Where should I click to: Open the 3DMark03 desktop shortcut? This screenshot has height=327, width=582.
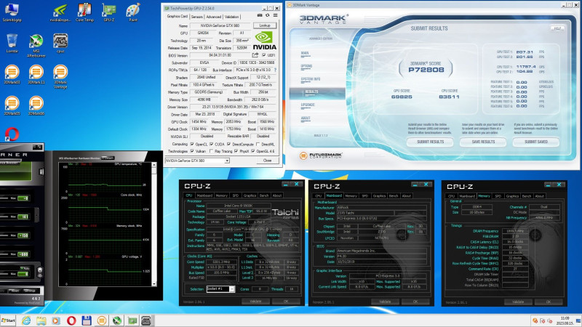coord(12,74)
